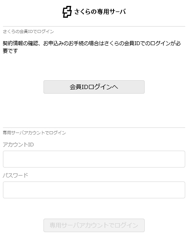Click the divider above 専用サーバアカウントでログイン heading
189x249 pixels.
coord(94,127)
